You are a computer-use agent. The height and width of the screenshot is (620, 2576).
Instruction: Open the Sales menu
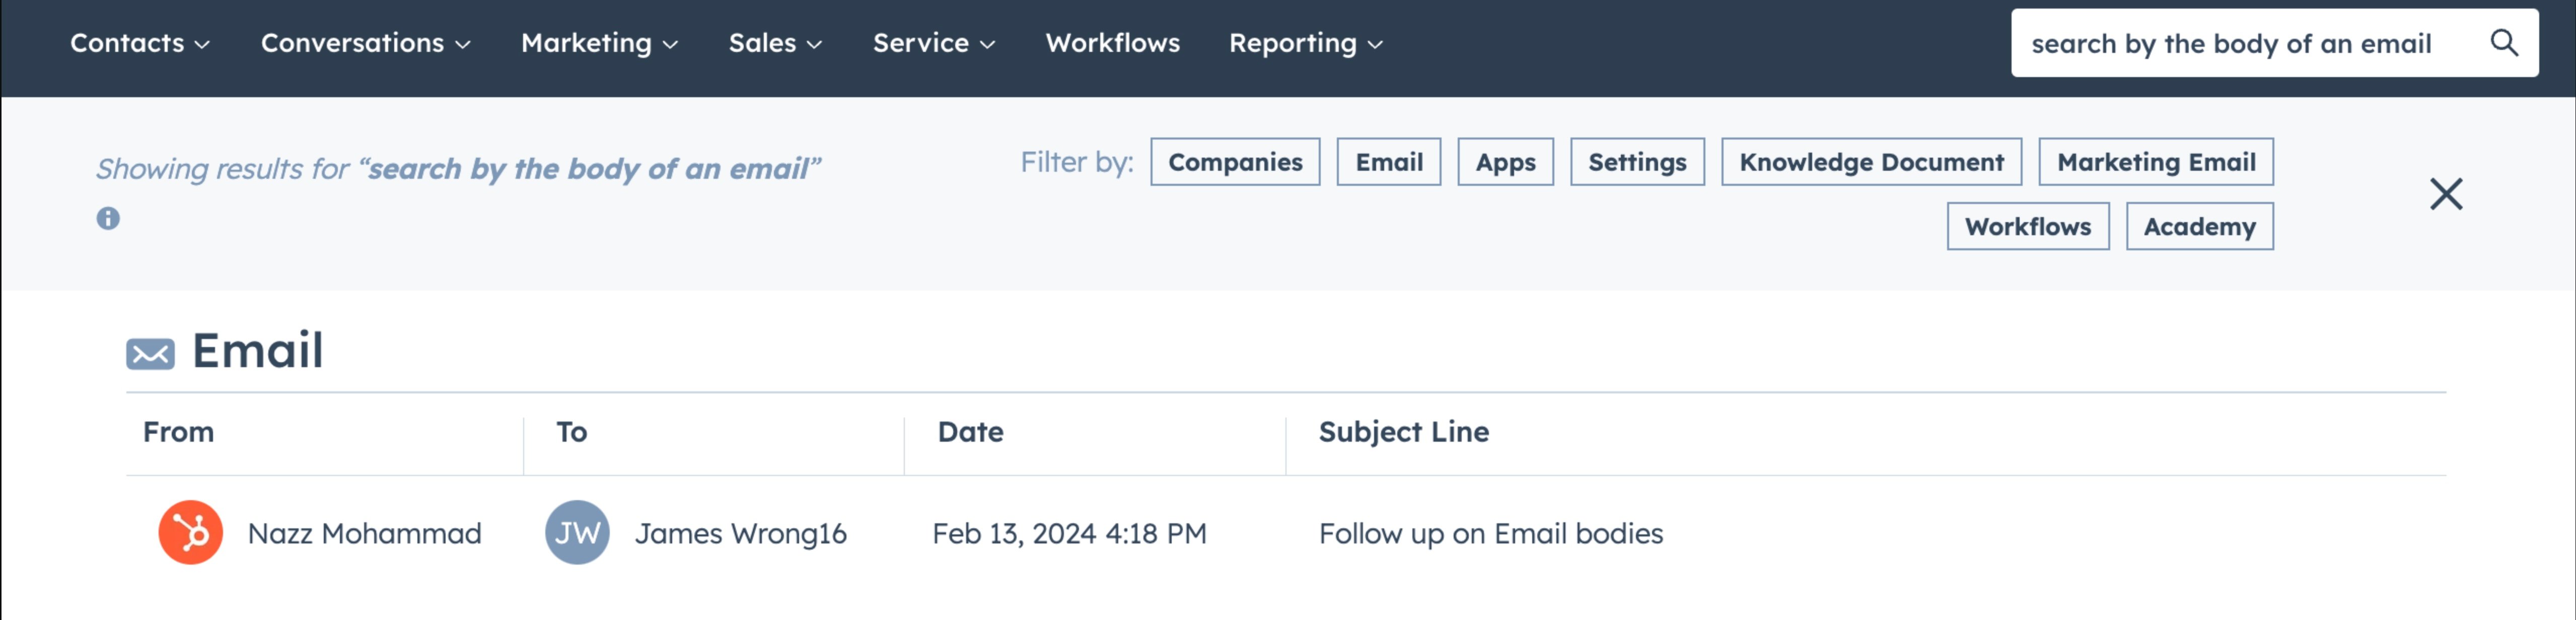[775, 43]
